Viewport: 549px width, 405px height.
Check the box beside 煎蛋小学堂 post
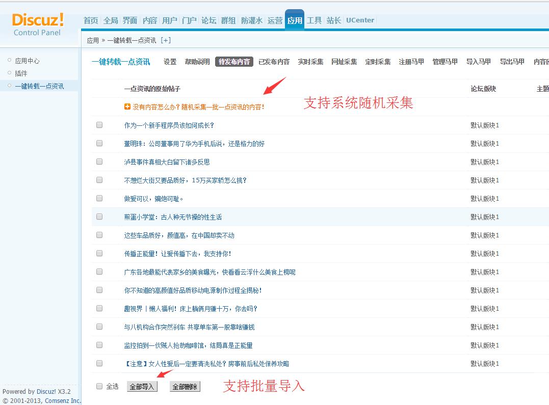pos(99,217)
